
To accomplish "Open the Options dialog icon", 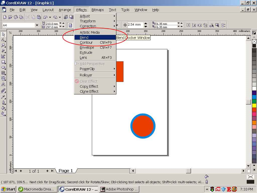I will coord(223,25).
